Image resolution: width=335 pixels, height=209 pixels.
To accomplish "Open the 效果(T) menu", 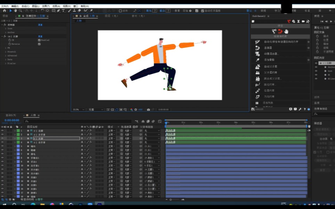I will [46, 6].
